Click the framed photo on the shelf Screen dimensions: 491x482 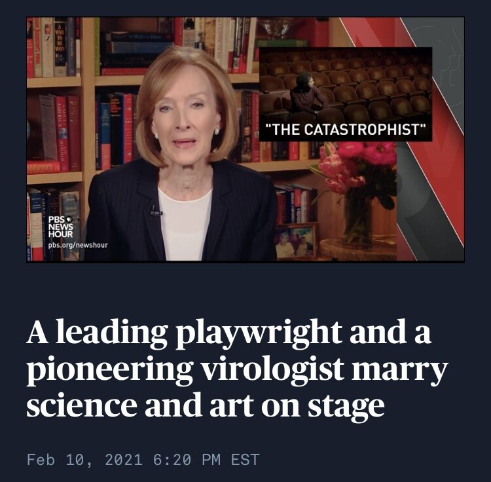(294, 241)
